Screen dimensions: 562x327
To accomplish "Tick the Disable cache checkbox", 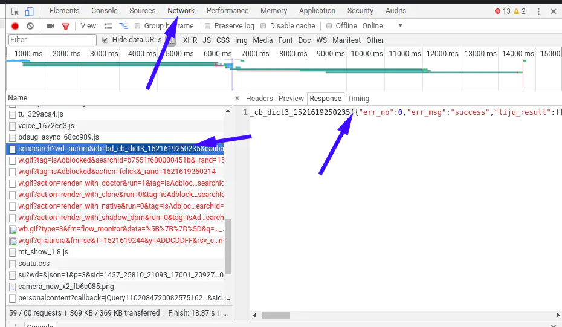I will tap(263, 26).
